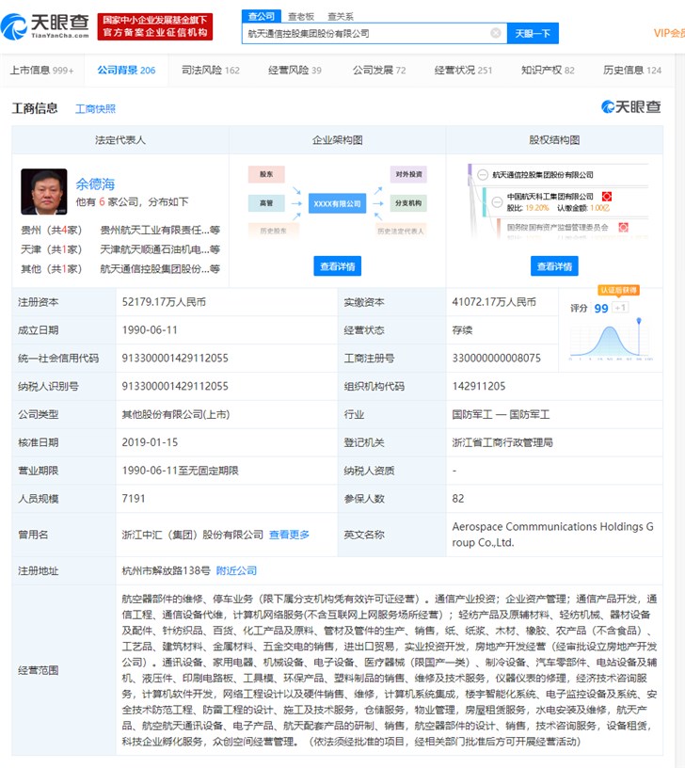Open 查看更多 next to 曾用名

[x=290, y=535]
